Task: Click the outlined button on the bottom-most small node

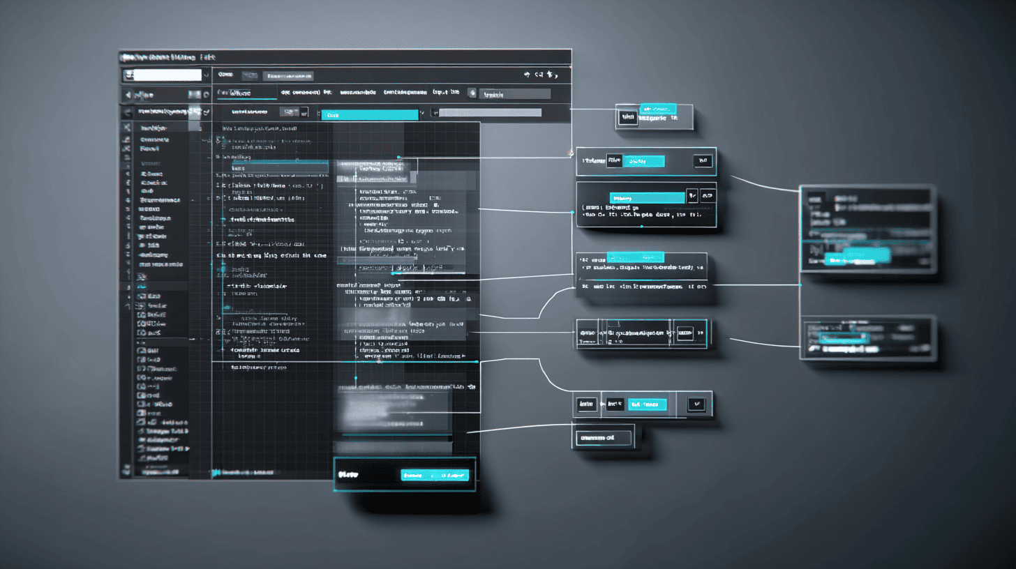Action: [604, 438]
